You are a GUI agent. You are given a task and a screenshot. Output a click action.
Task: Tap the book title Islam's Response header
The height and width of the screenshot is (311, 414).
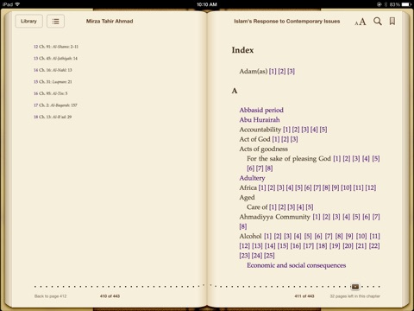(x=287, y=22)
